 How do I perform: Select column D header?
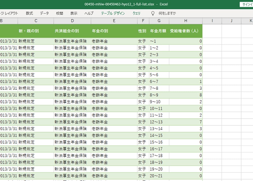pos(73,21)
